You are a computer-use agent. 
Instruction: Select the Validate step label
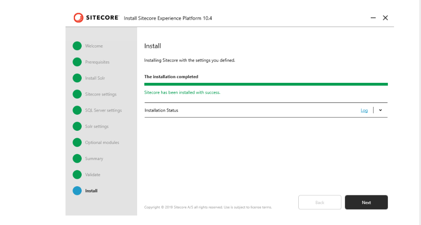[x=93, y=174]
